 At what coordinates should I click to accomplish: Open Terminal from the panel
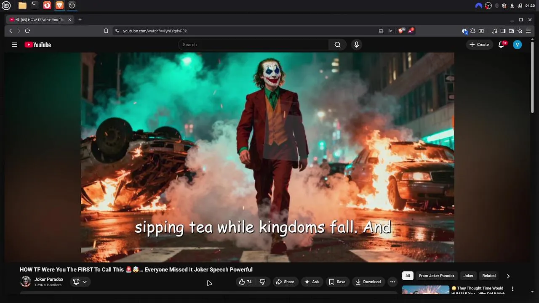(35, 5)
